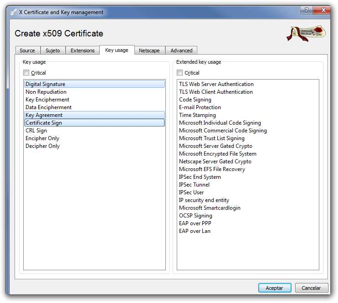Choose TLS Web Server Authentication
This screenshot has height=303, width=338.
click(216, 84)
